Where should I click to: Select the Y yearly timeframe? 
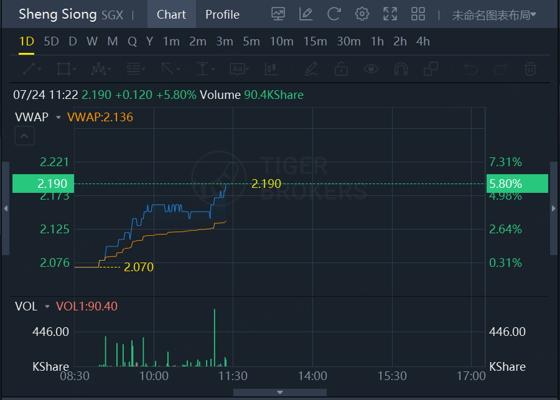[149, 42]
